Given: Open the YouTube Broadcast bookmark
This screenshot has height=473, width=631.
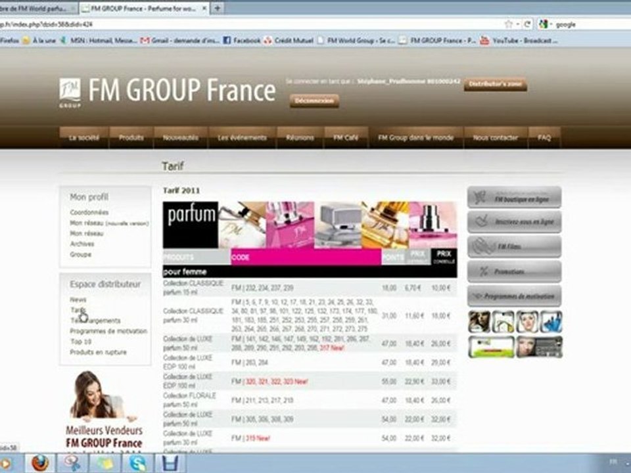Looking at the screenshot, I should (519, 40).
